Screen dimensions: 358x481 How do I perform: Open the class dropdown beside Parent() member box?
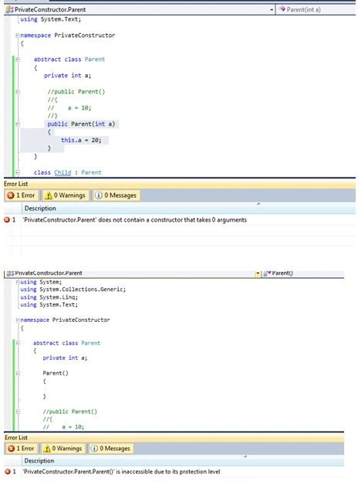pyautogui.click(x=258, y=273)
